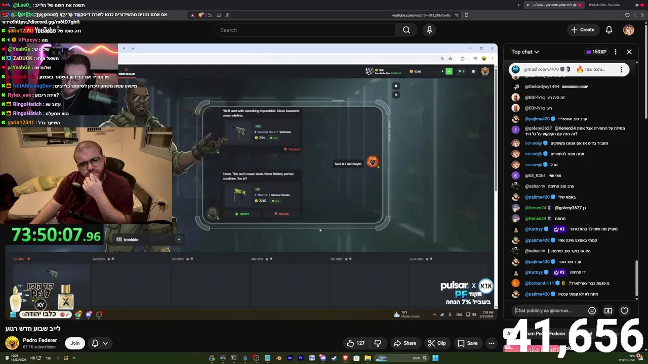648x364 pixels.
Task: Open Windows Start button in taskbar
Action: click(435, 358)
